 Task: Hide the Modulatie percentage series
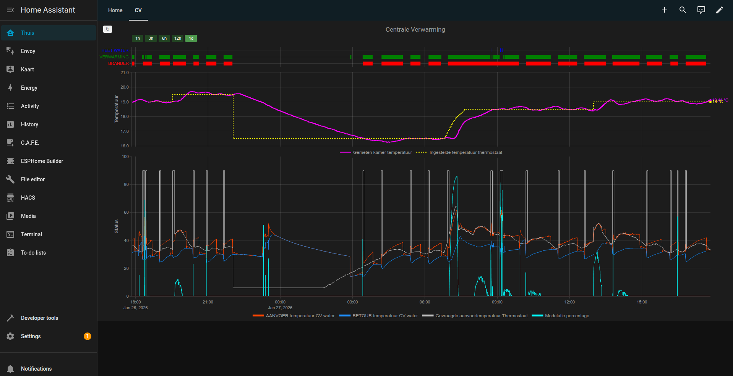pyautogui.click(x=567, y=316)
